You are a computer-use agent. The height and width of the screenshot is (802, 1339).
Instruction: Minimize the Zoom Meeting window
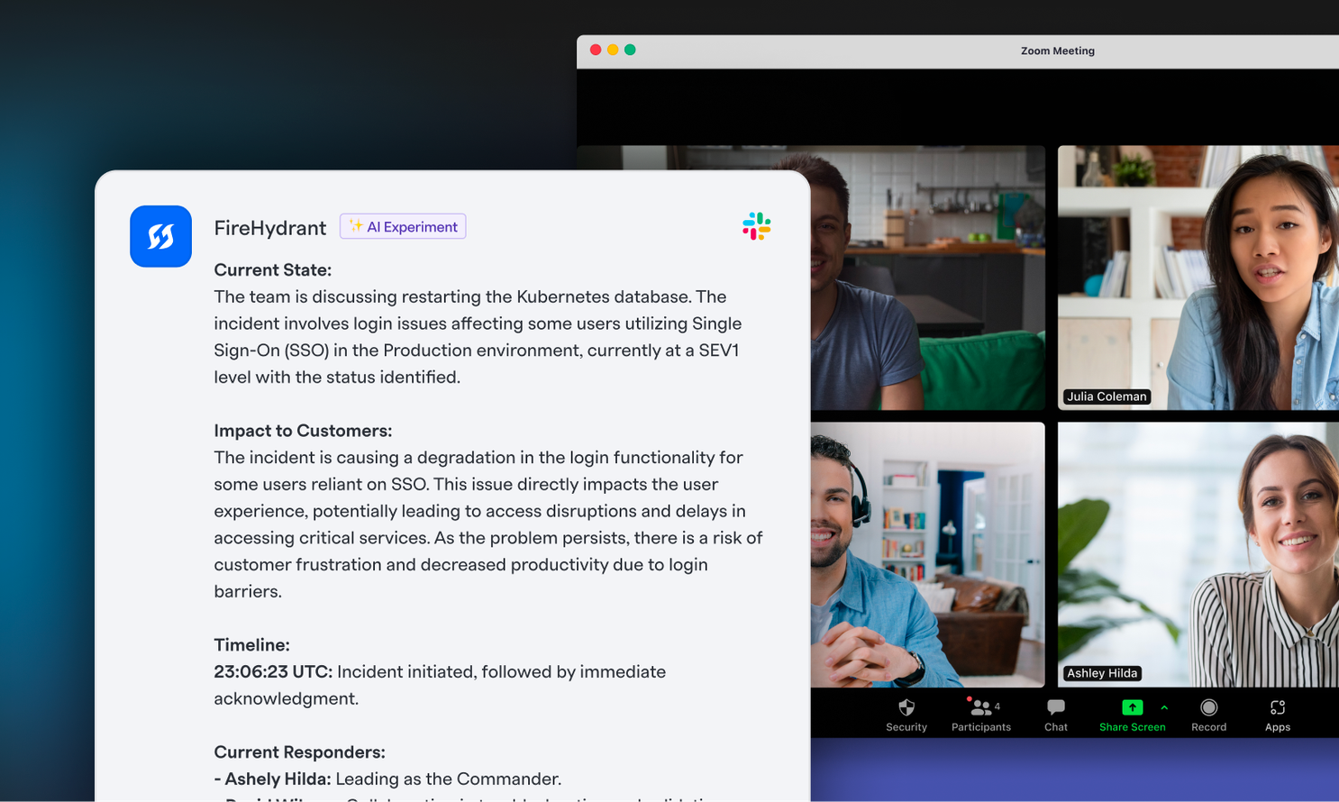pos(613,50)
